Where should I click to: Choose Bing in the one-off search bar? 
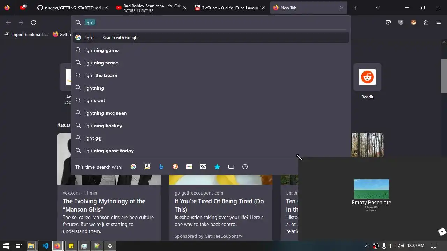pyautogui.click(x=161, y=167)
